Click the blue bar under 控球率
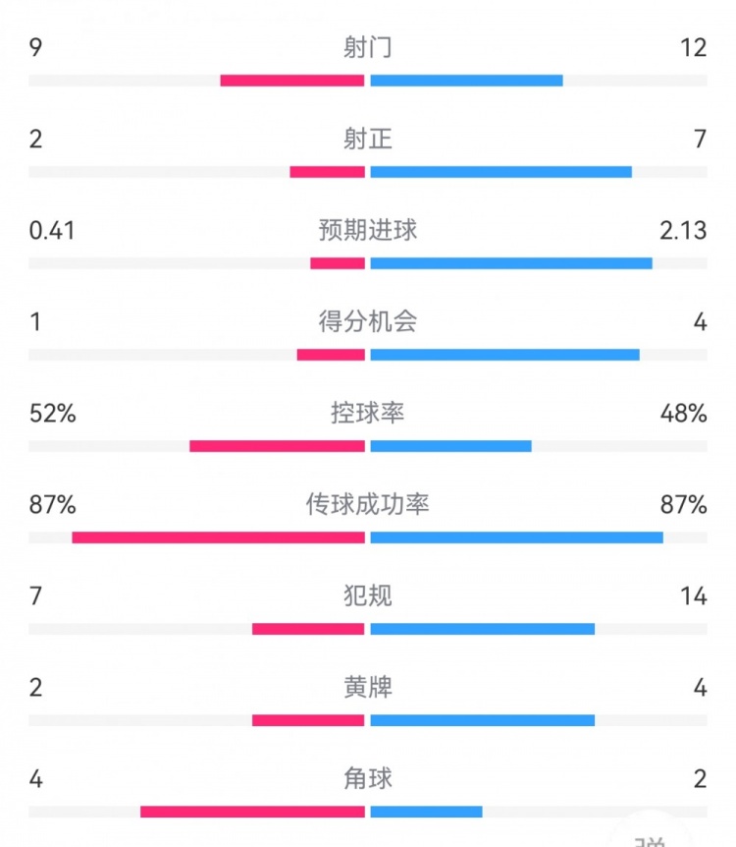 pos(450,446)
